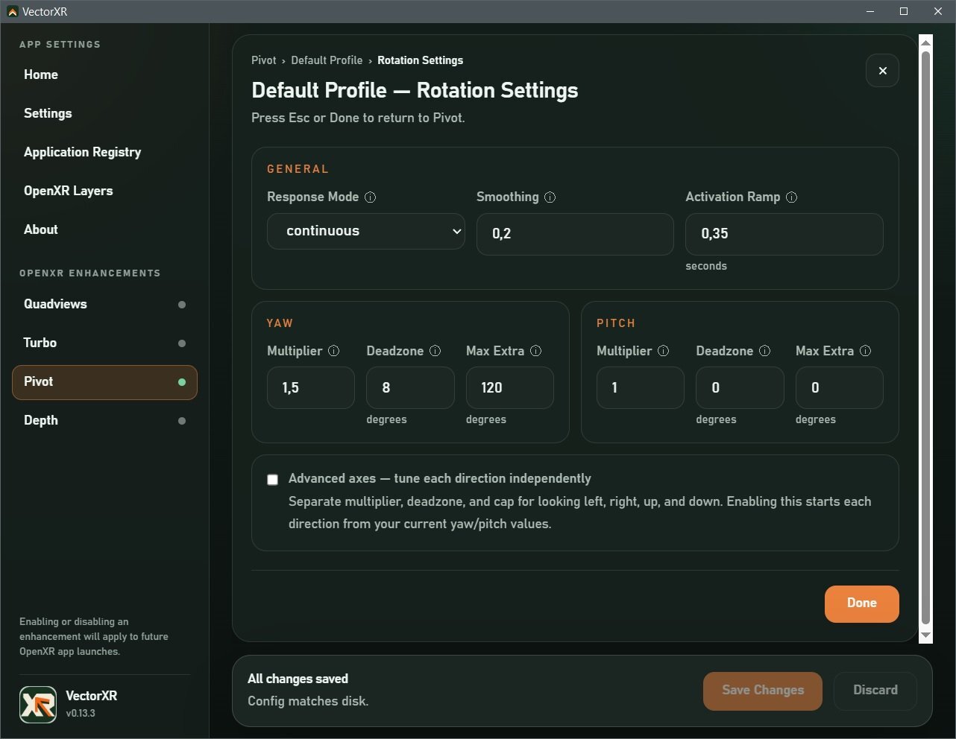Screen dimensions: 956x739
Task: Select Quadviews enhancement
Action: tap(104, 304)
